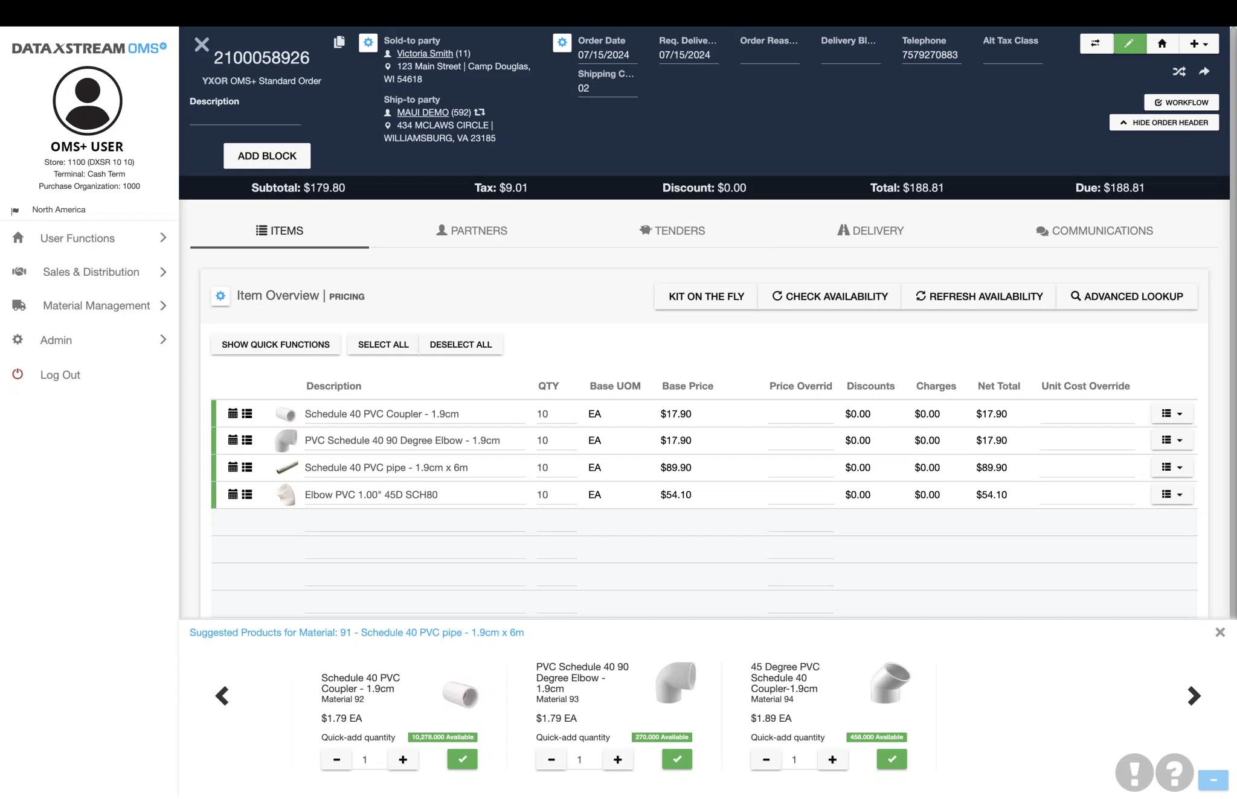Switch to the Tenders tab
The height and width of the screenshot is (799, 1237).
click(672, 231)
